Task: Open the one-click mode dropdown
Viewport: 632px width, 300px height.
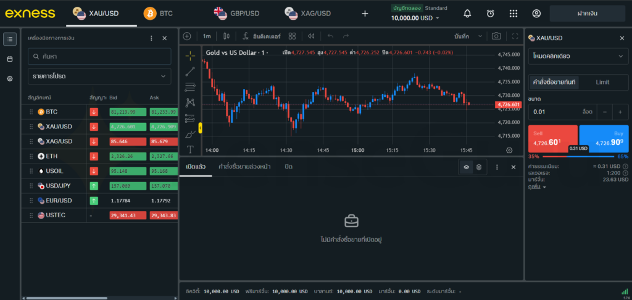Action: 578,56
